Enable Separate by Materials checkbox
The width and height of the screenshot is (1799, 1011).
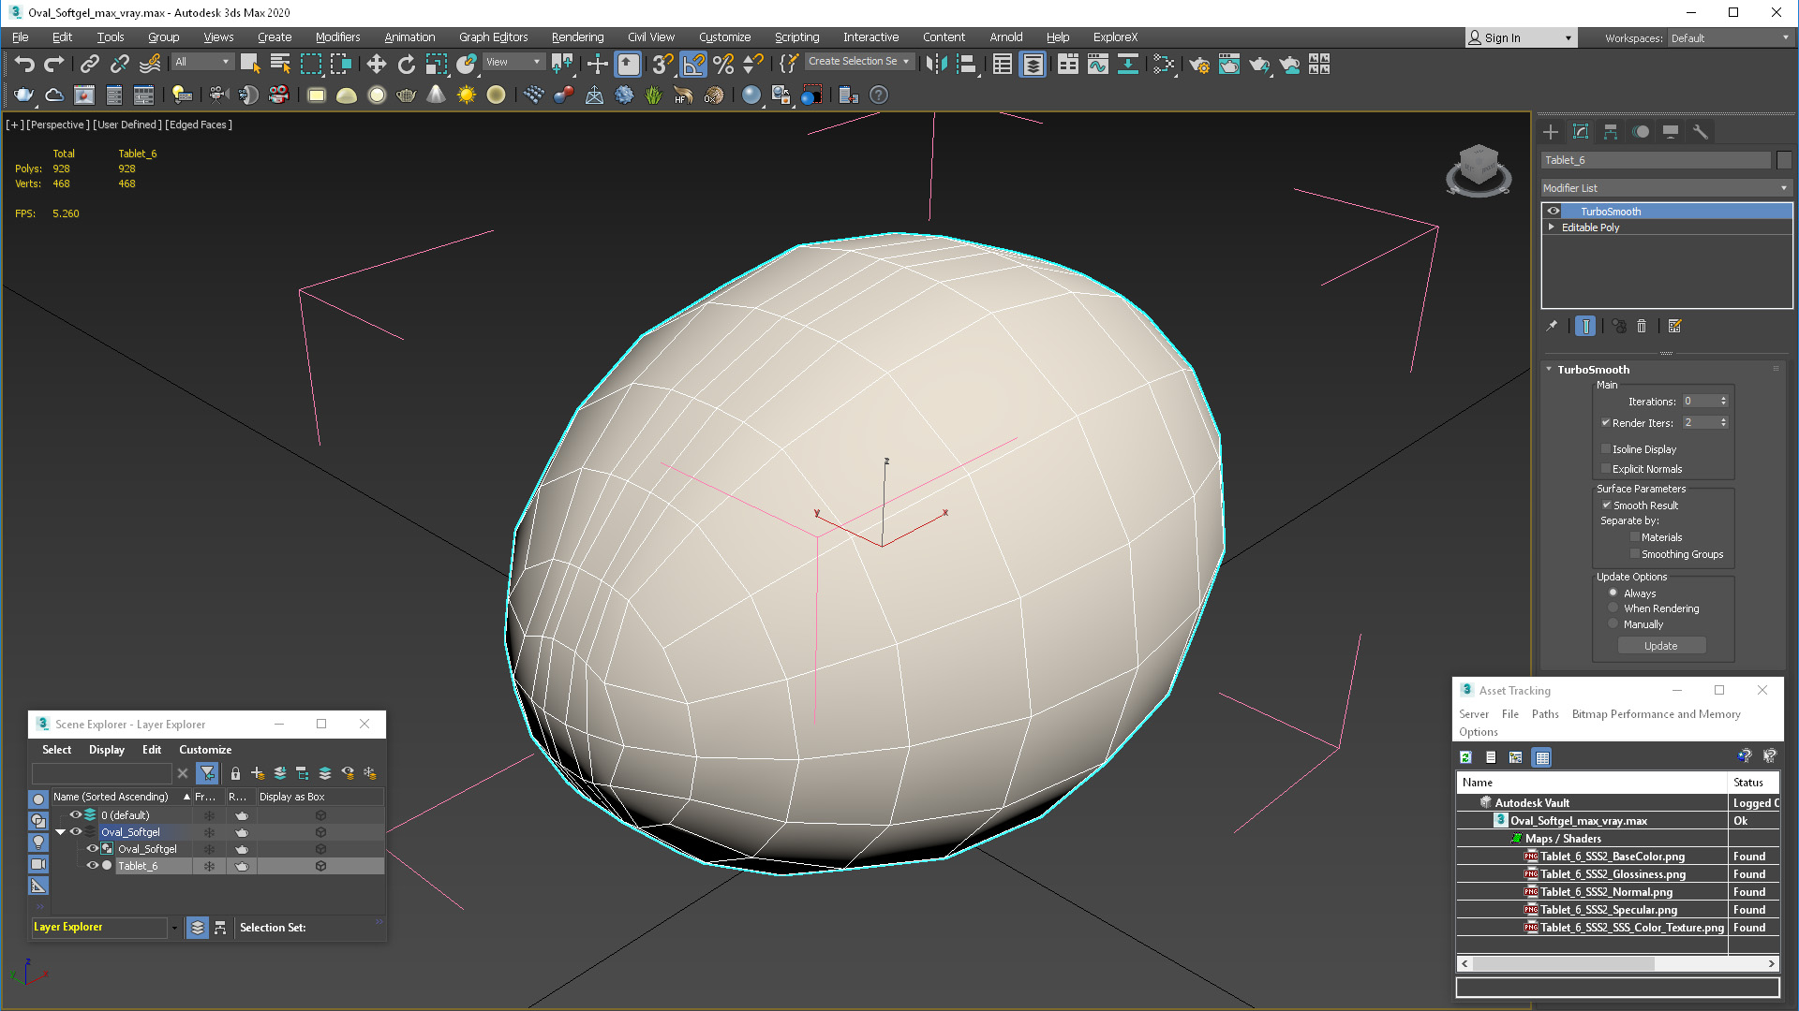(1635, 537)
